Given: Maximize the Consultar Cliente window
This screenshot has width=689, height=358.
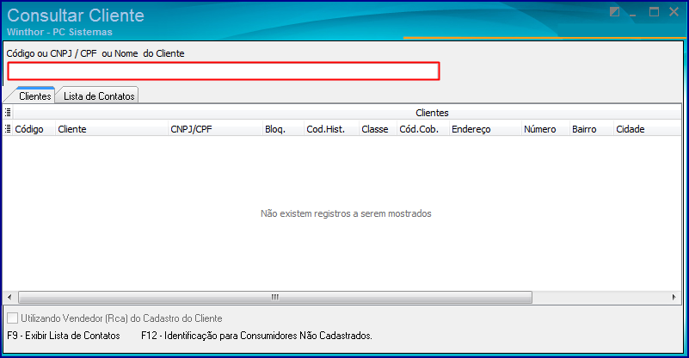Looking at the screenshot, I should pyautogui.click(x=654, y=12).
